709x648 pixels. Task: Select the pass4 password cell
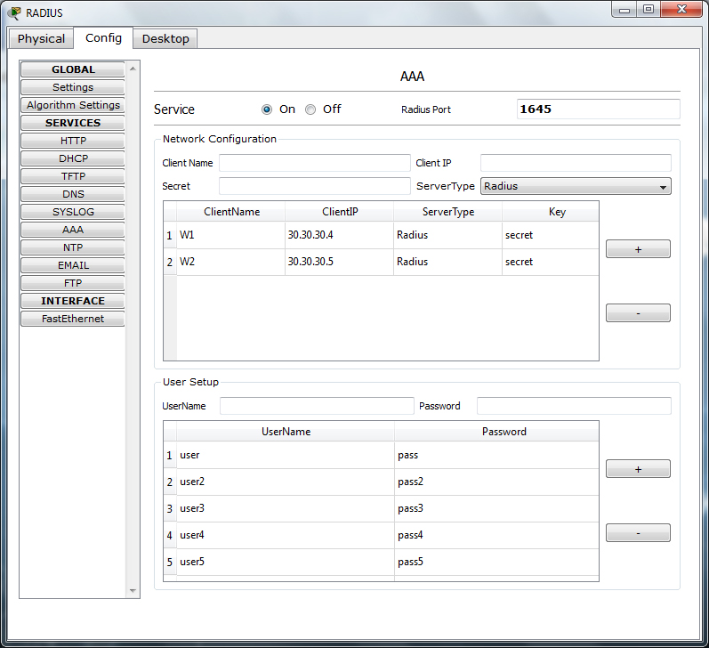tap(497, 535)
